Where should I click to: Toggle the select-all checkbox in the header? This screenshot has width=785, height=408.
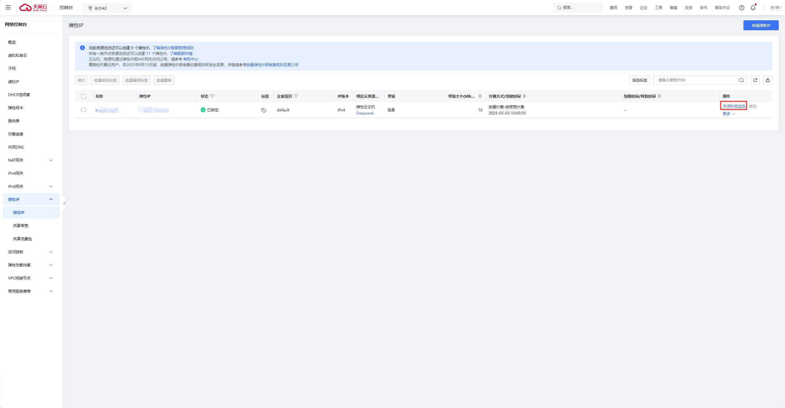pos(83,96)
